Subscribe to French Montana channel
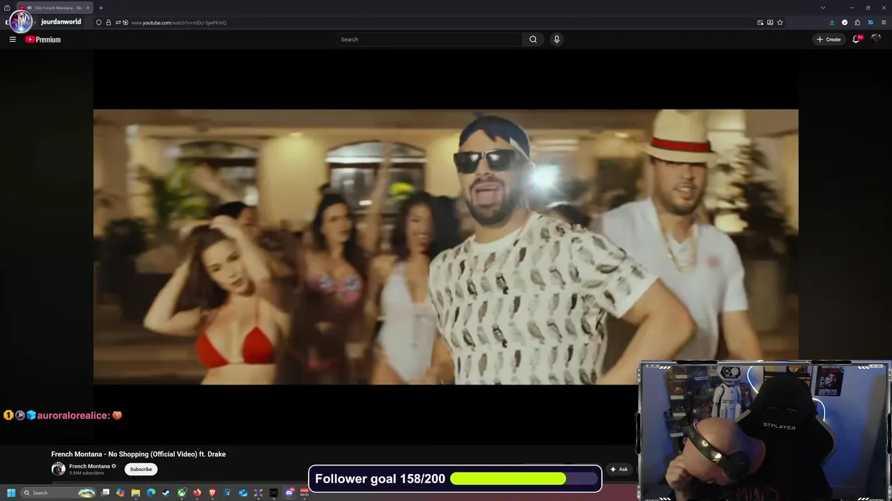Image resolution: width=892 pixels, height=501 pixels. pos(141,469)
